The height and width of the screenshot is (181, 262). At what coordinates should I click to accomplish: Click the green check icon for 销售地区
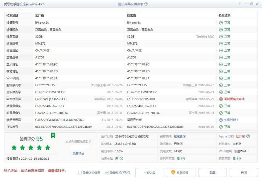coord(221,50)
